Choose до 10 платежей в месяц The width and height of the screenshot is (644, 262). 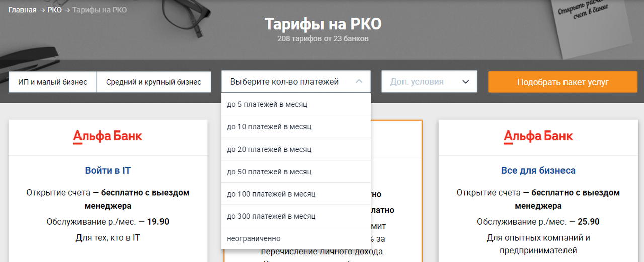[x=269, y=127]
